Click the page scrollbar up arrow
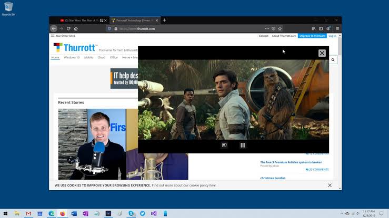389x218 pixels. click(340, 36)
